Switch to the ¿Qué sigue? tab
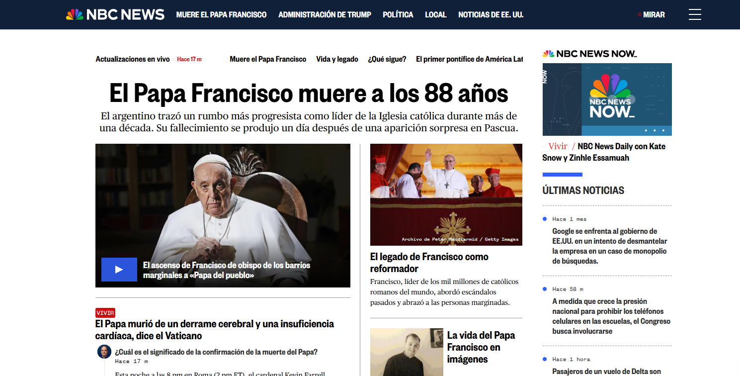Viewport: 740px width, 376px height. tap(387, 59)
